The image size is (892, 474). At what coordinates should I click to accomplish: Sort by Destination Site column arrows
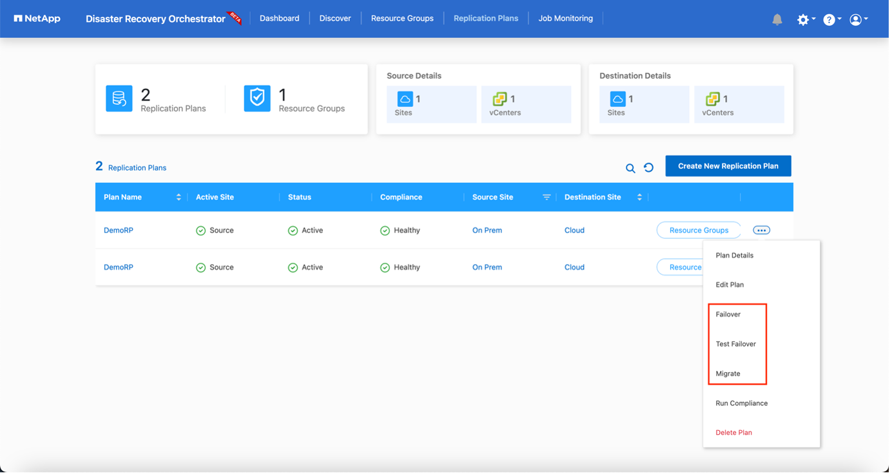639,197
